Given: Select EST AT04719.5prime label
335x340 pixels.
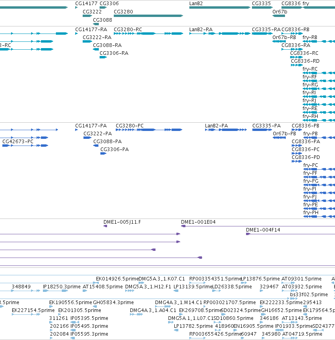Looking at the screenshot, I should coord(302,334).
